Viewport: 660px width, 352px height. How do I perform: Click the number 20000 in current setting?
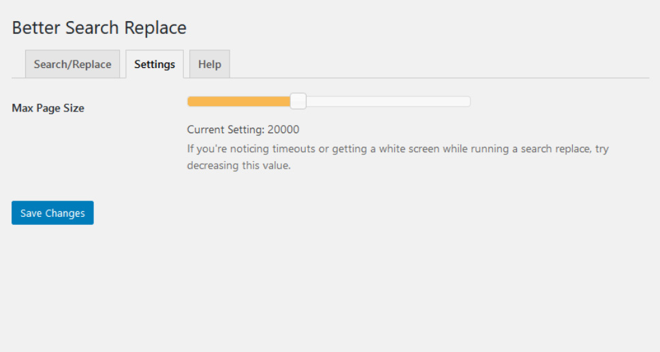coord(283,129)
